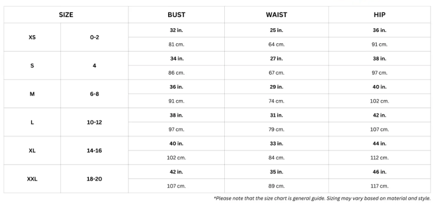Select the XXL size label
Screen dimensions: 433x203
tap(32, 178)
